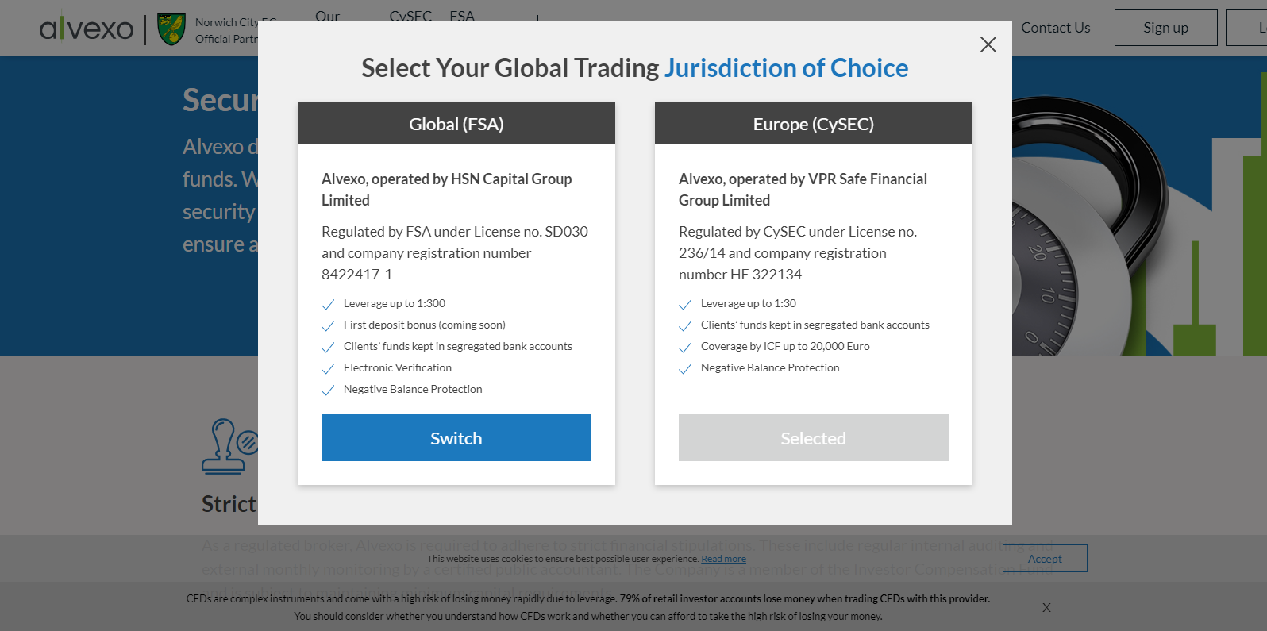Click the Norwich City FC crest icon
1267x631 pixels.
170,28
